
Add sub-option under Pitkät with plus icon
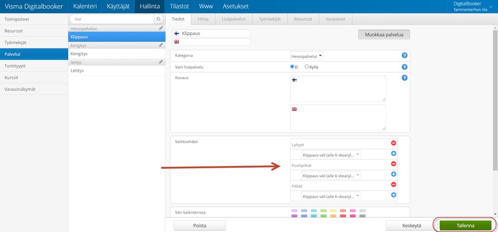click(x=393, y=195)
